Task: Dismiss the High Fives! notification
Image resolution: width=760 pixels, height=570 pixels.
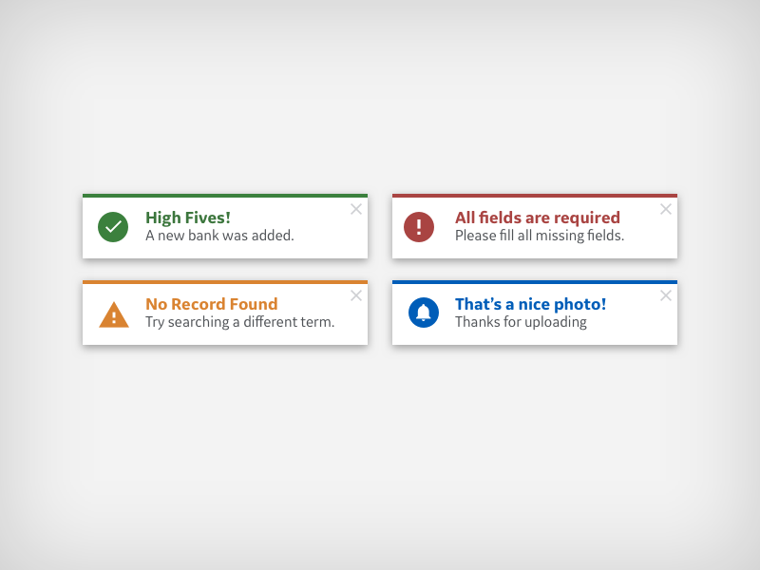Action: 356,209
